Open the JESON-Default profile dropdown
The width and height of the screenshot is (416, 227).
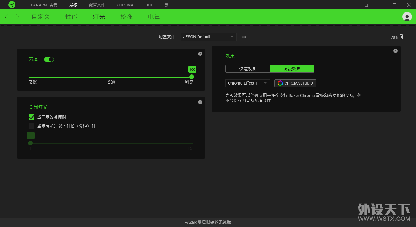[x=208, y=37]
